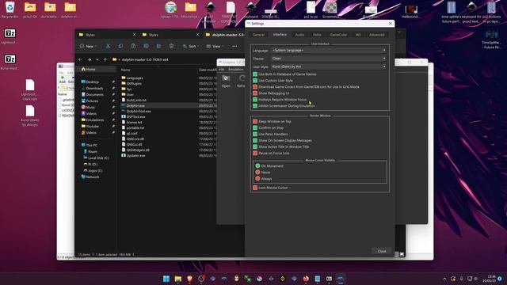Open File Explorer from the taskbar
The width and height of the screenshot is (507, 285).
point(177,279)
